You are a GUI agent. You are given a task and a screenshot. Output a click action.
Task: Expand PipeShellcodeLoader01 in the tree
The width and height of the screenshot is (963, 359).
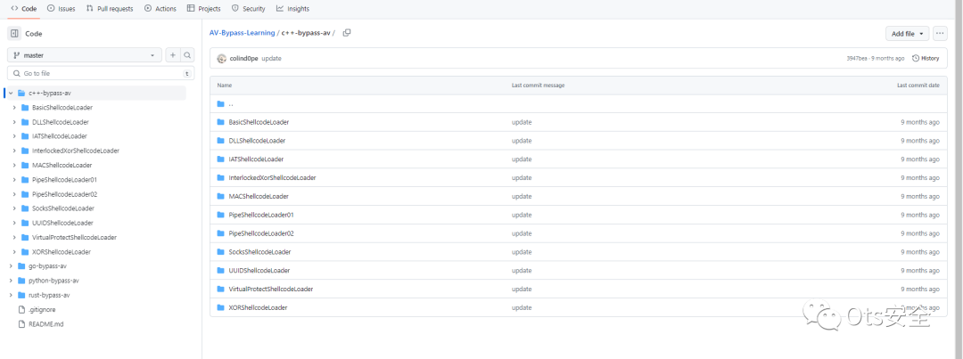point(13,180)
